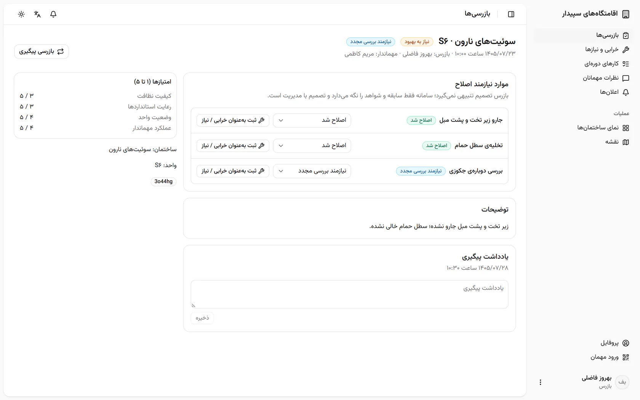
Task: Toggle the sidebar panel icon
Action: tap(511, 14)
